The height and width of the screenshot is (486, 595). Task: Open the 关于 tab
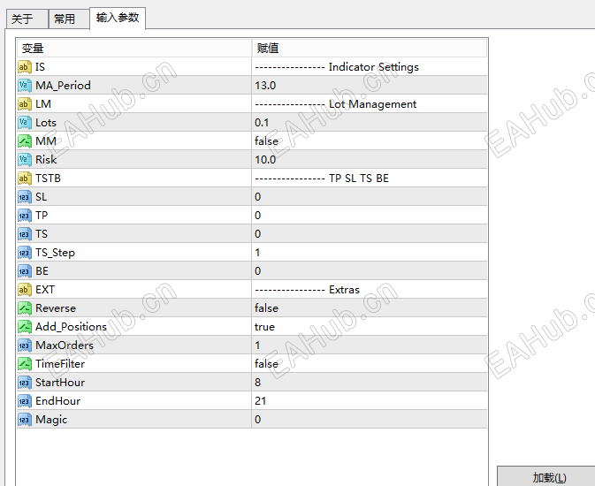coord(27,19)
